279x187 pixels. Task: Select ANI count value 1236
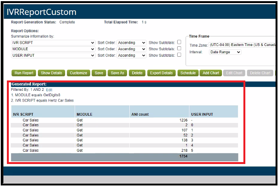point(183,120)
